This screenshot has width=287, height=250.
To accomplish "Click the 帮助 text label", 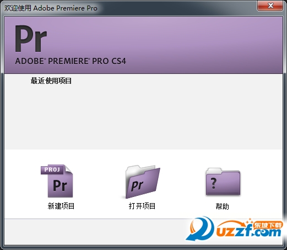I will coord(223,206).
